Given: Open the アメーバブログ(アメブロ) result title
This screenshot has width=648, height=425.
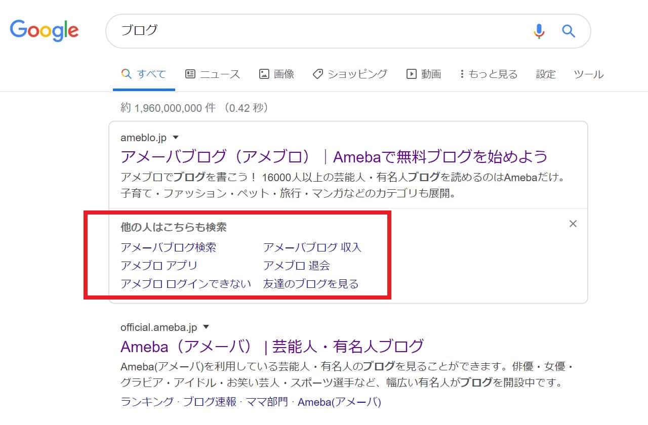Looking at the screenshot, I should point(334,157).
